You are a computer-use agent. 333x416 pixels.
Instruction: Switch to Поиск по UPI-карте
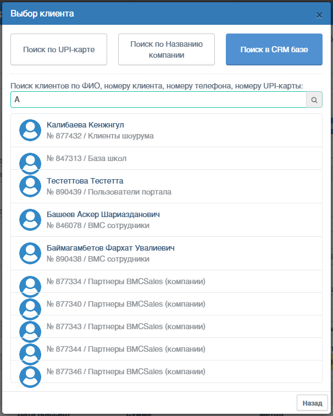point(59,49)
